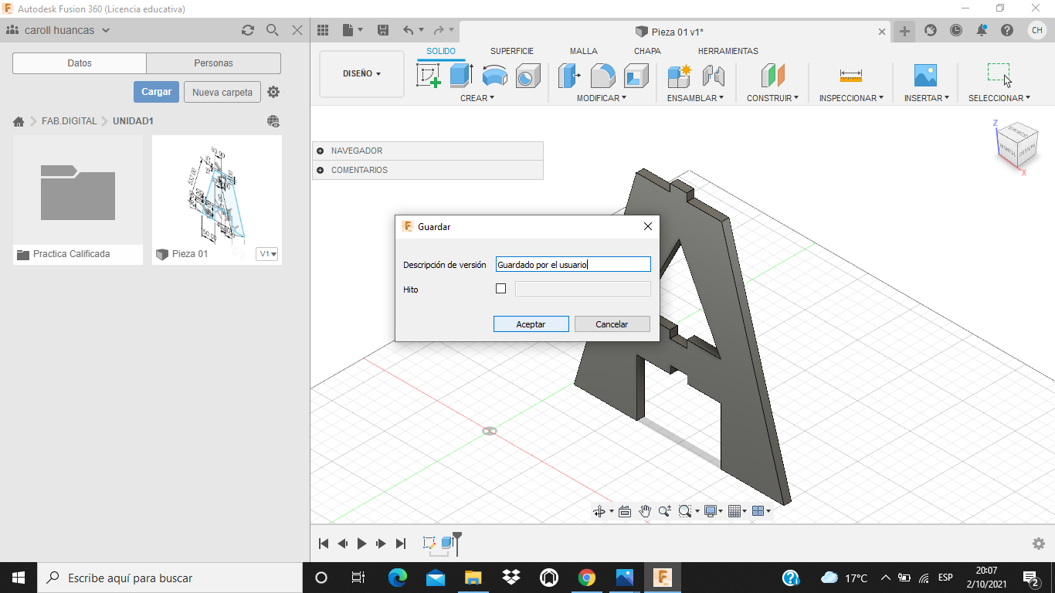Expand the INSPECCIONAR menu
Viewport: 1055px width, 593px height.
[851, 98]
